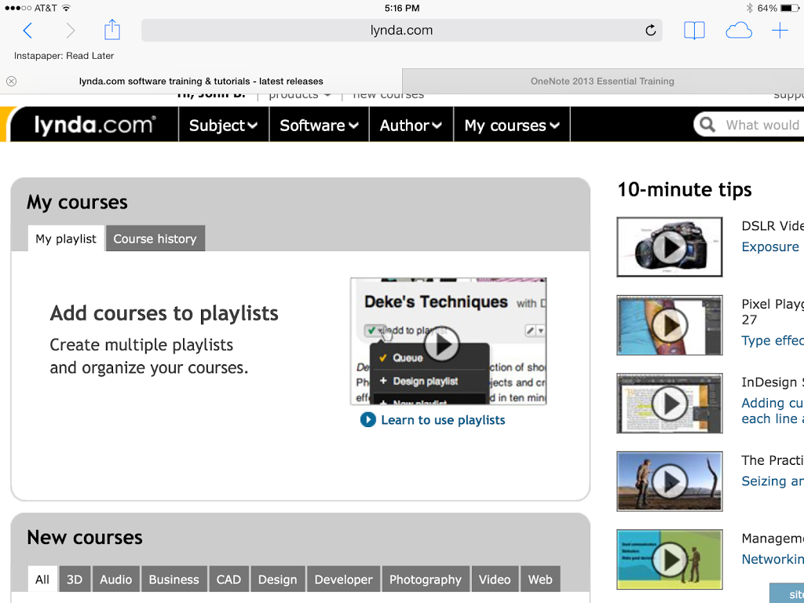Switch to OneNote 2013 Essential Training tab
Image resolution: width=804 pixels, height=603 pixels.
pyautogui.click(x=602, y=81)
